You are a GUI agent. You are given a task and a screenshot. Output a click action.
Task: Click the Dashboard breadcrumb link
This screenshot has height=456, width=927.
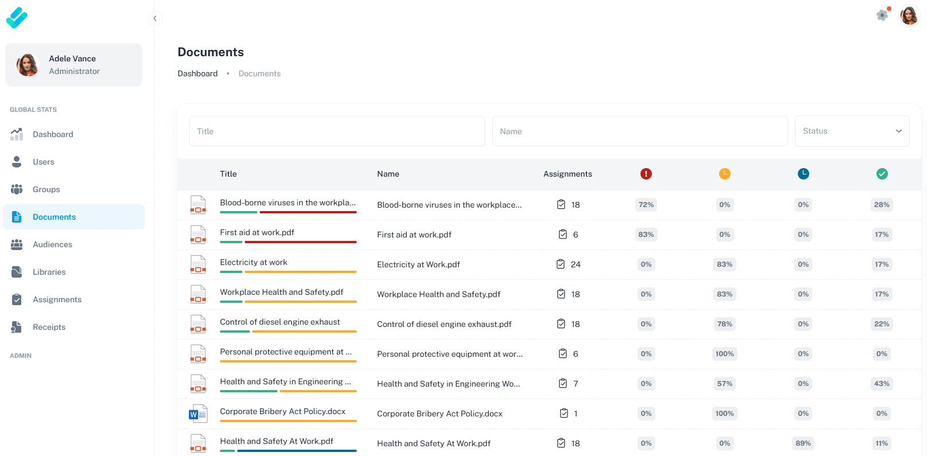(x=197, y=73)
